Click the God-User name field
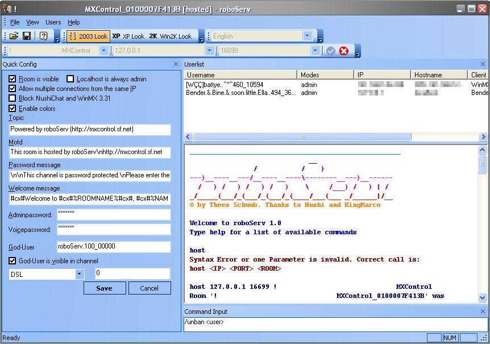This screenshot has width=490, height=344. [114, 247]
